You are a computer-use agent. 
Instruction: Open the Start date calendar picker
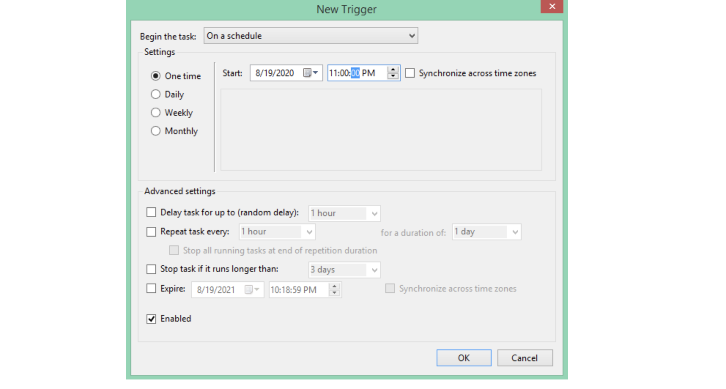coord(310,73)
